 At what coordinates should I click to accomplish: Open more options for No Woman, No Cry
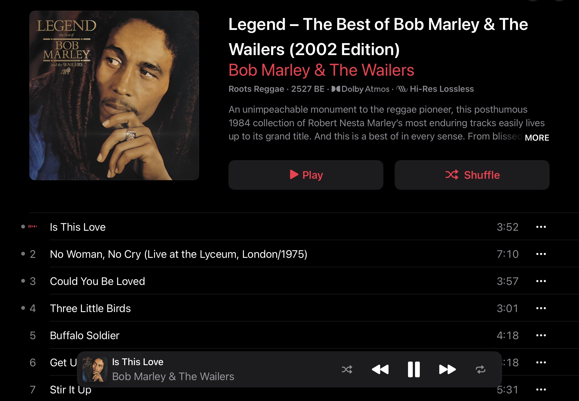pyautogui.click(x=541, y=254)
